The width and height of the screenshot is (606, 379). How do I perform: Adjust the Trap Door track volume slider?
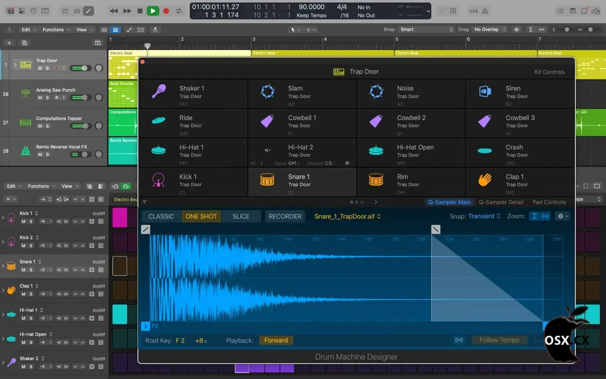(x=81, y=68)
